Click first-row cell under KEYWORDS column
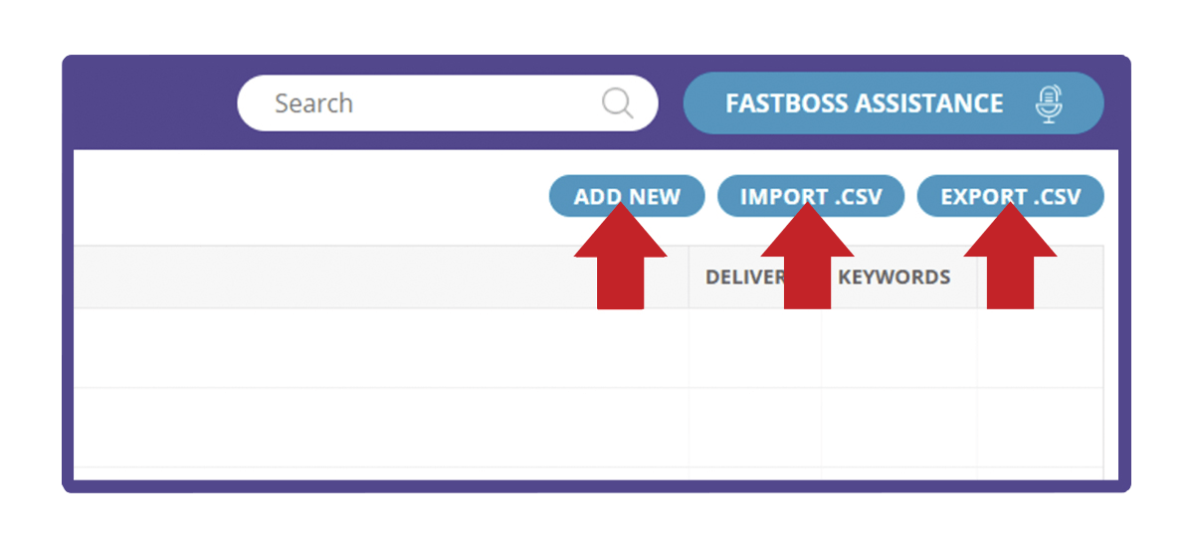The image size is (1194, 547). (899, 348)
